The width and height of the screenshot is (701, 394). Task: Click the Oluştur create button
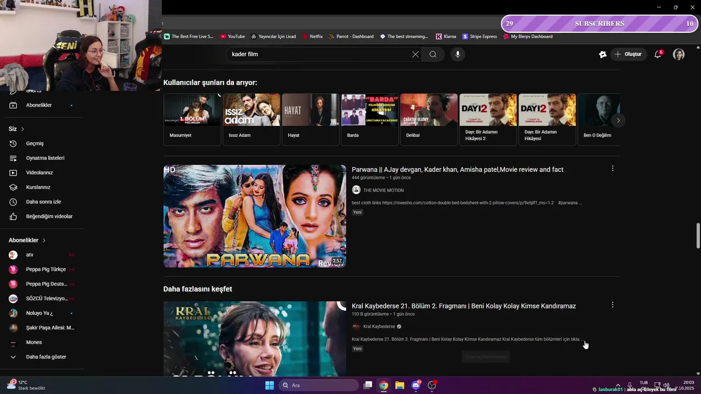pos(628,54)
